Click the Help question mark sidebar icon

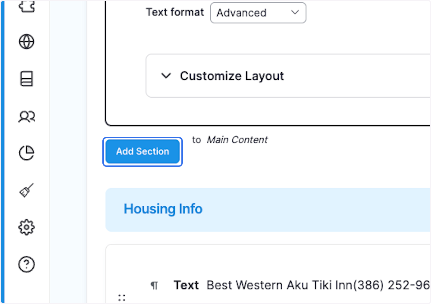26,264
